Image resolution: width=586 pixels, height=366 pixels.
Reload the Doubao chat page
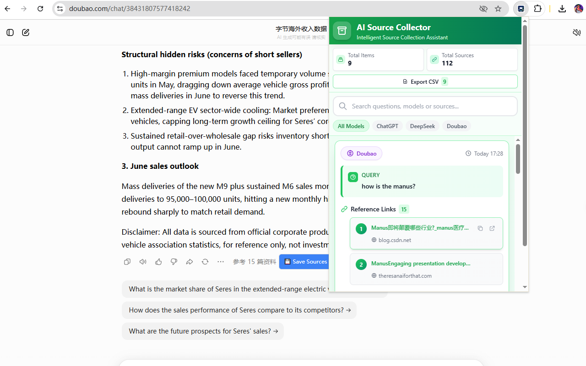(40, 9)
